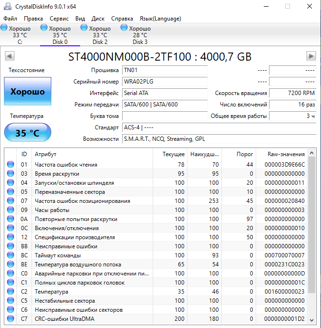The width and height of the screenshot is (321, 328).
Task: Click the Скорость вращения 7200 RPM field
Action: pos(292,93)
